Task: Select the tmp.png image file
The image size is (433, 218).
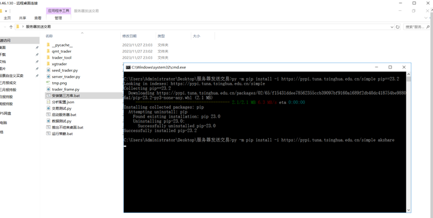Action: click(57, 83)
